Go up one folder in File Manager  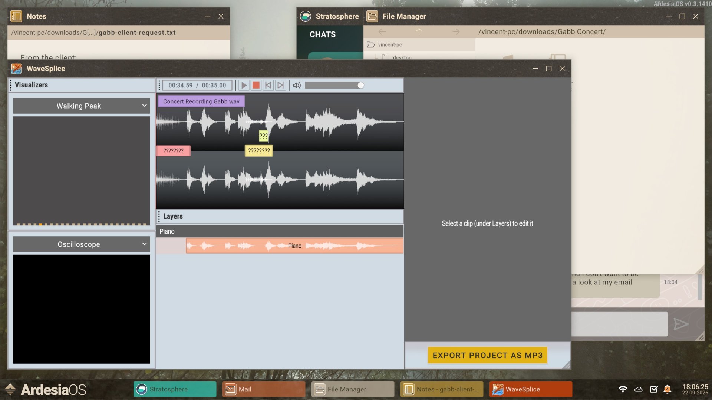click(419, 32)
